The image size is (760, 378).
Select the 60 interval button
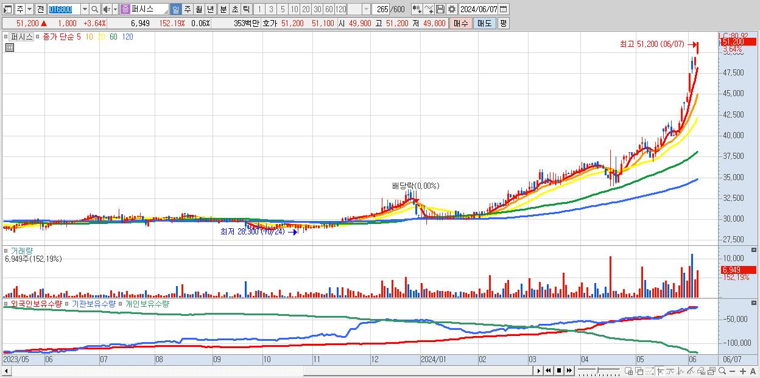(329, 9)
